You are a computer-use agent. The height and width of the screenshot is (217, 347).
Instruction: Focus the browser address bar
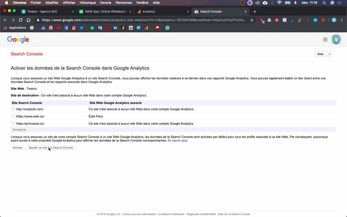pos(144,20)
